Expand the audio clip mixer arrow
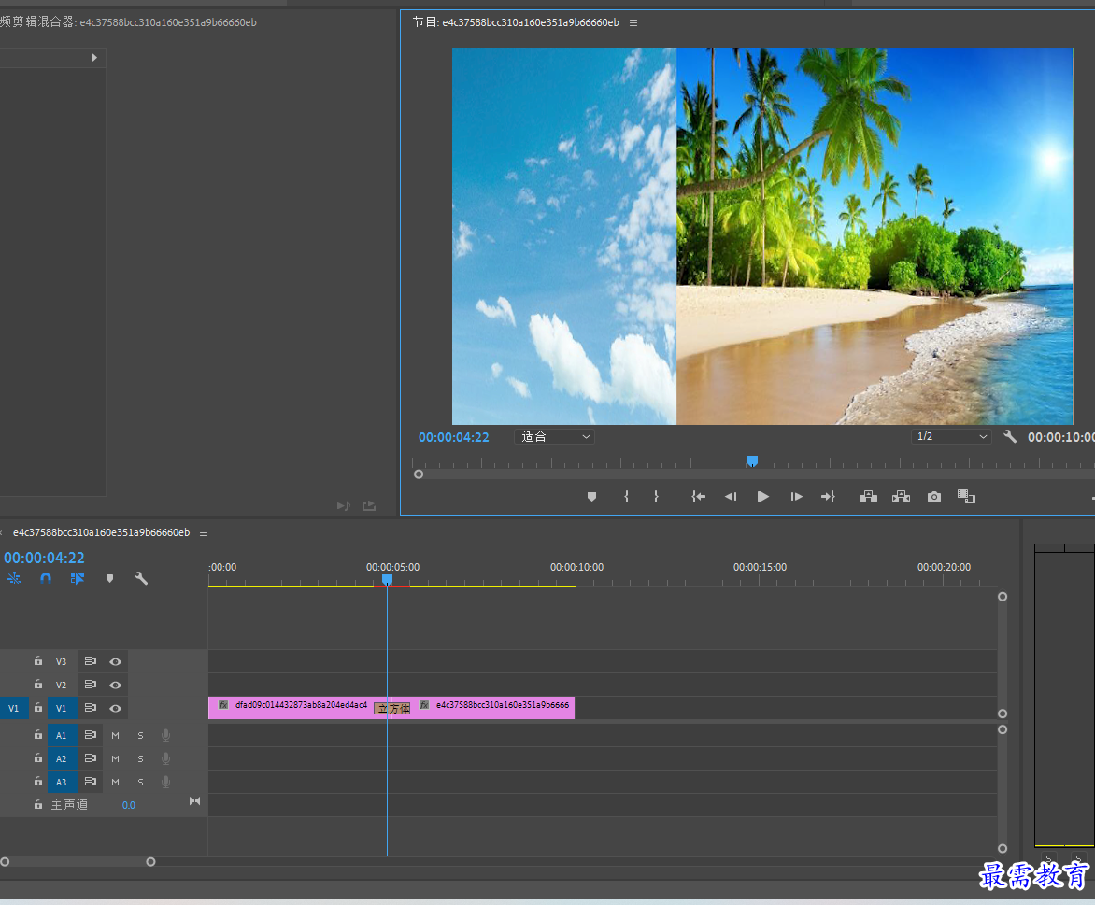 coord(94,57)
